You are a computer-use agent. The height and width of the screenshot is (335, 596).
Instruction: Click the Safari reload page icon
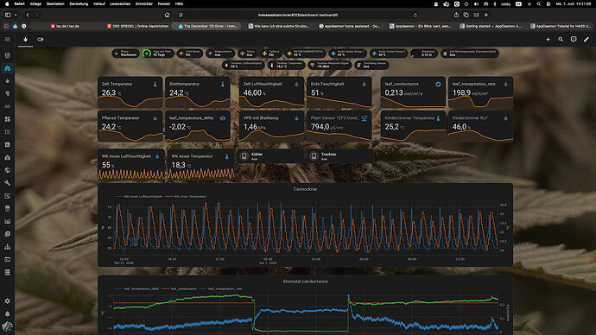point(415,16)
